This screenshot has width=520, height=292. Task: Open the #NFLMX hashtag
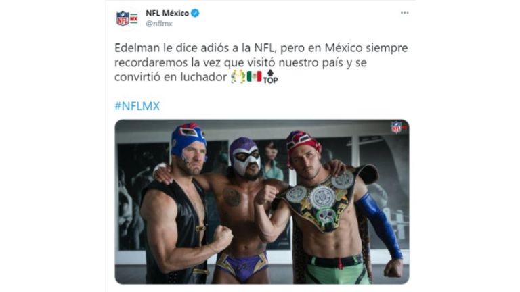tap(137, 106)
